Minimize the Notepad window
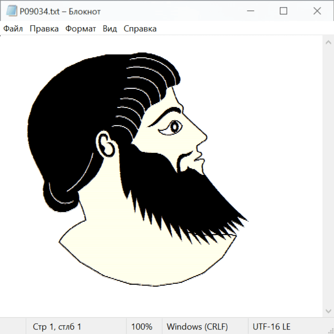 (x=250, y=12)
